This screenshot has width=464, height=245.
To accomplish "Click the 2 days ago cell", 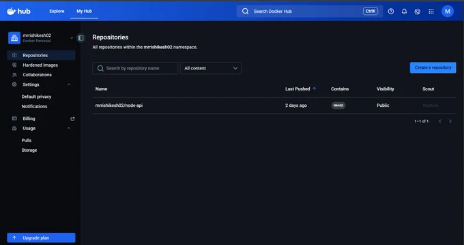I will tap(296, 105).
